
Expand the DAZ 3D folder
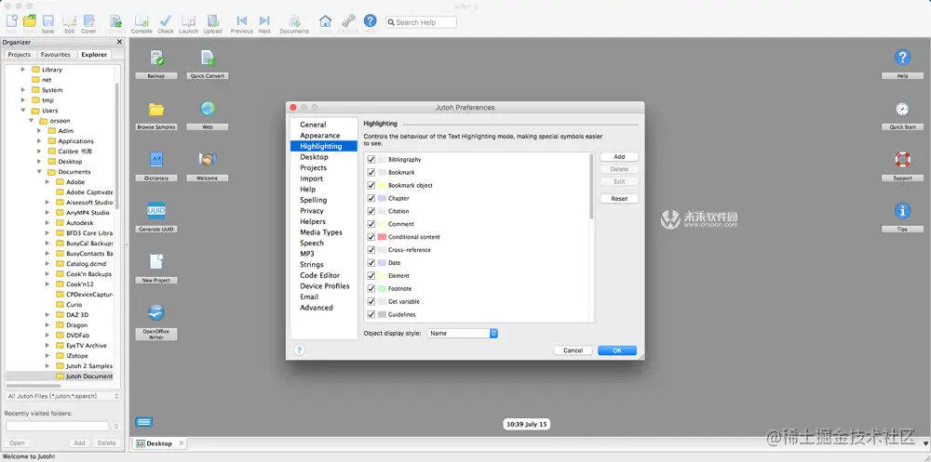tap(47, 315)
